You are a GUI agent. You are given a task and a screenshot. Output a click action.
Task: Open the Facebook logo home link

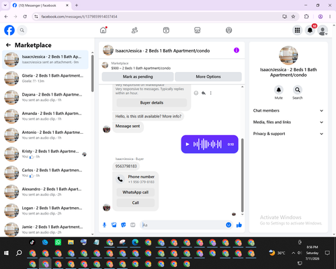tap(9, 30)
